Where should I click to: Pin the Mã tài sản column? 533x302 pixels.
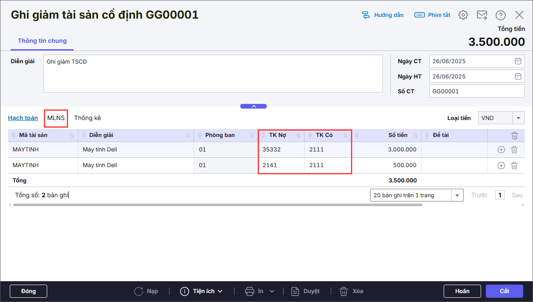[14, 135]
